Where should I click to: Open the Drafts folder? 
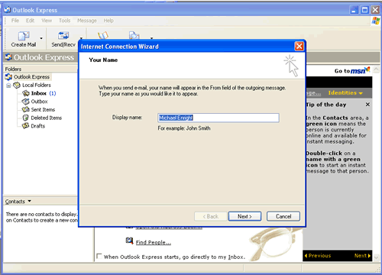pyautogui.click(x=38, y=126)
